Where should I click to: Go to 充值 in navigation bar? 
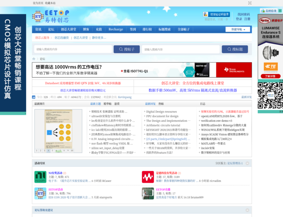pos(99,30)
